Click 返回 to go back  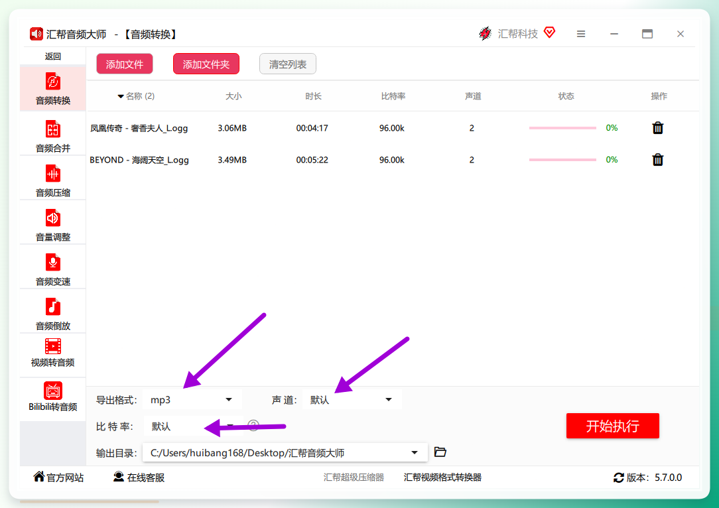point(53,56)
